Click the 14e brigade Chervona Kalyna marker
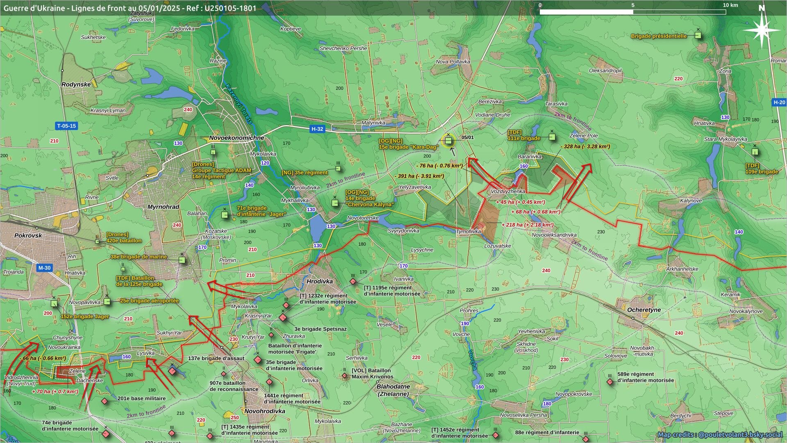The width and height of the screenshot is (787, 443). click(x=335, y=203)
